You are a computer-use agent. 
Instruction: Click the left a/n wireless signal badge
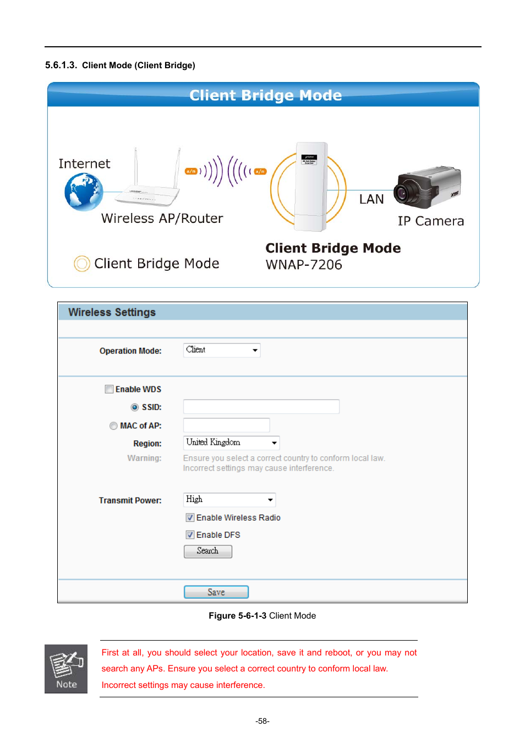[191, 171]
